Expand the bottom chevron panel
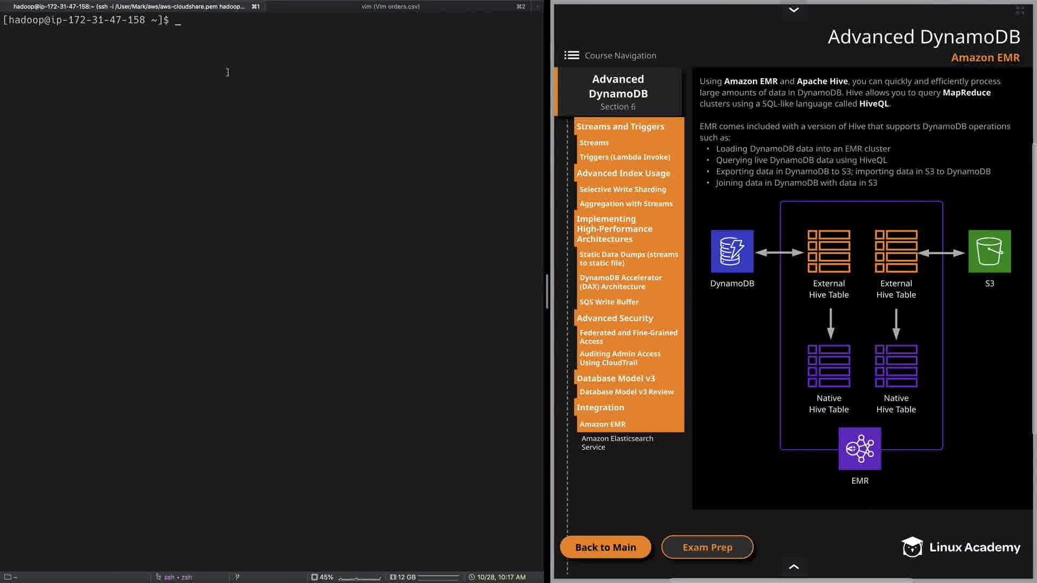Image resolution: width=1037 pixels, height=583 pixels. click(793, 566)
